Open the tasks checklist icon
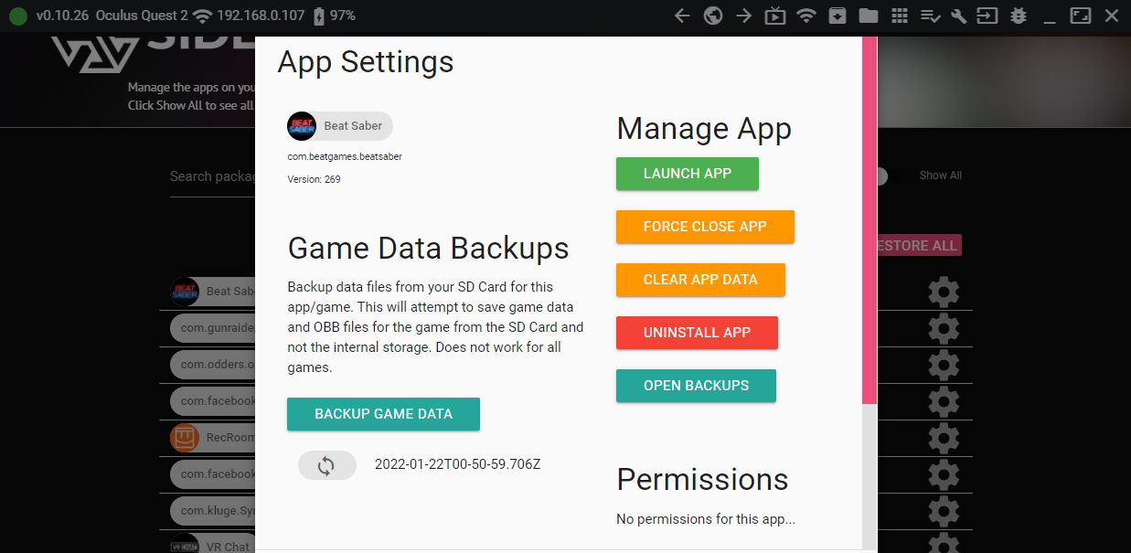Viewport: 1131px width, 553px height. coord(931,16)
